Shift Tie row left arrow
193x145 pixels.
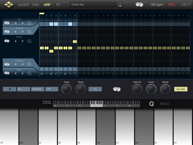pyautogui.click(x=15, y=23)
